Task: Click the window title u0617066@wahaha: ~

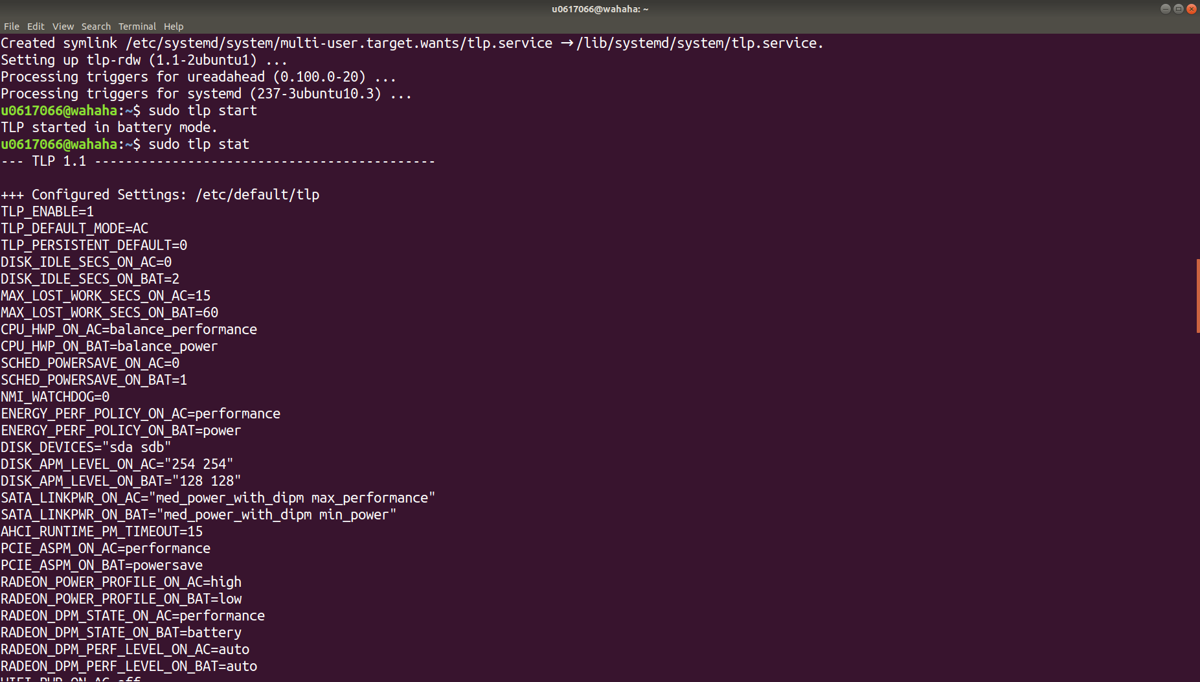Action: click(x=600, y=9)
